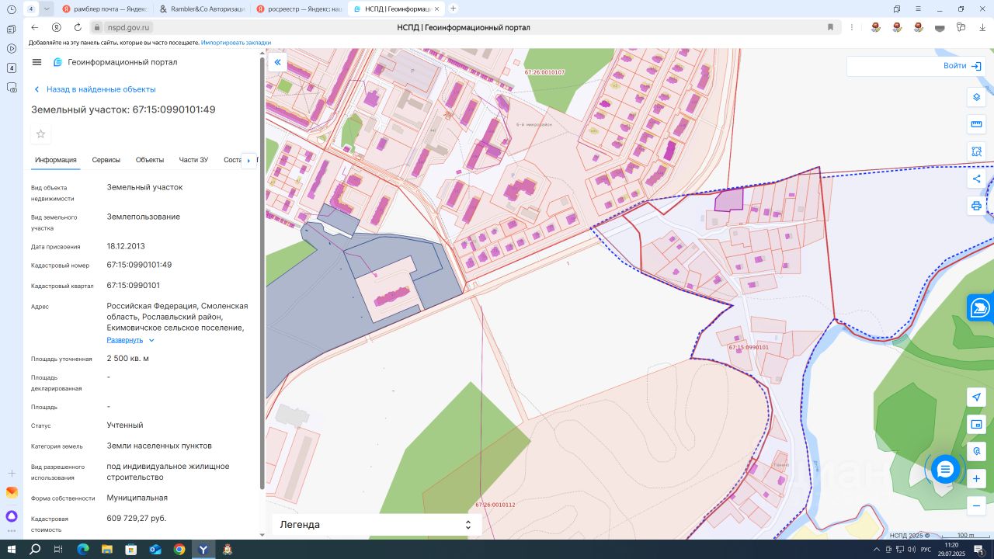Image resolution: width=994 pixels, height=559 pixels.
Task: Open Google Chrome from the taskbar
Action: coord(179,550)
